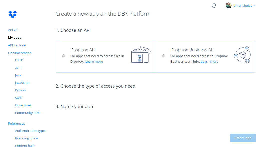This screenshot has width=279, height=147.
Task: Expand the Documentation section
Action: pos(20,53)
